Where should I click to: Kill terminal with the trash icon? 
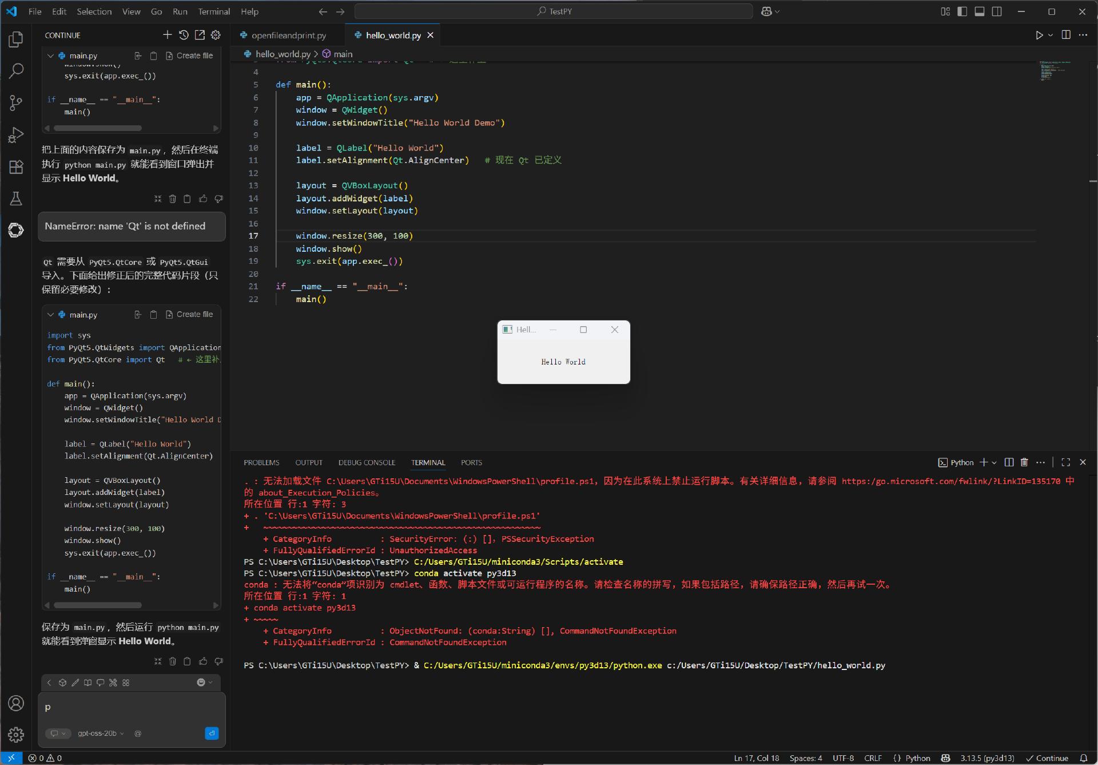(x=1024, y=462)
